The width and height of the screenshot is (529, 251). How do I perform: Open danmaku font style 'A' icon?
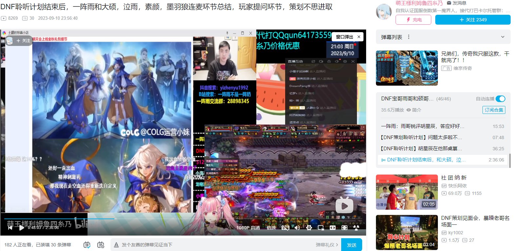[x=116, y=245]
